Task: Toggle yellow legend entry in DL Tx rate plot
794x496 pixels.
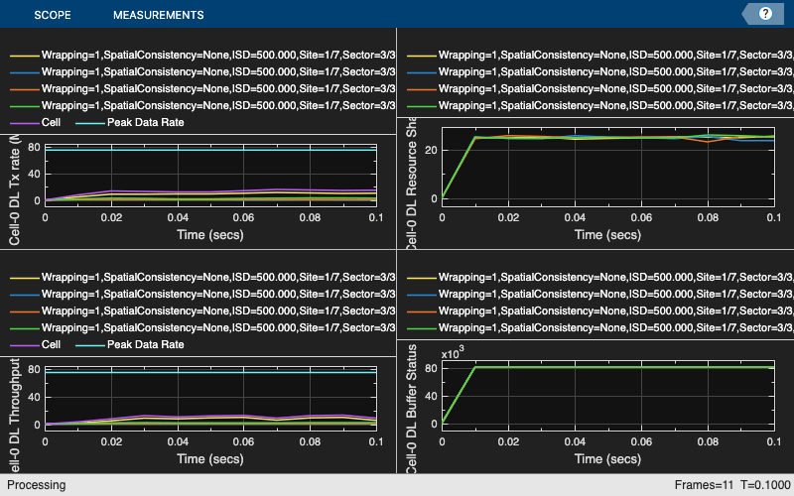Action: [x=202, y=55]
